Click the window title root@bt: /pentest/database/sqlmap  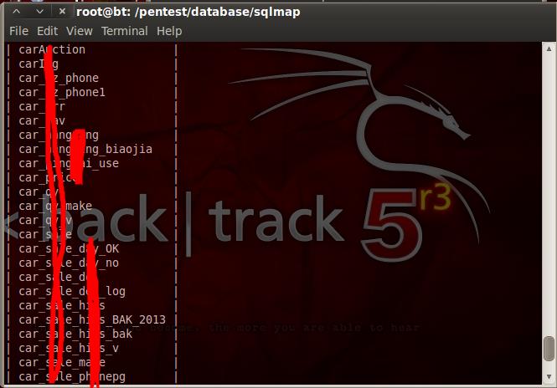(x=188, y=12)
